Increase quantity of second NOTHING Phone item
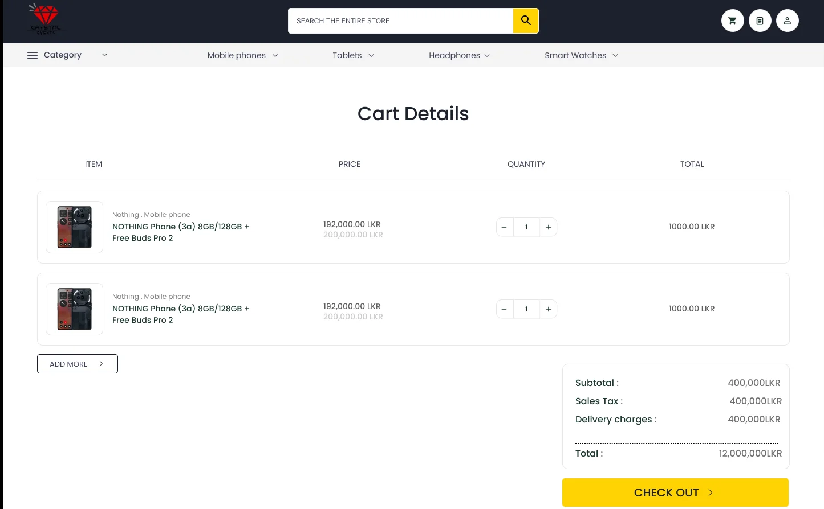This screenshot has width=824, height=509. (x=549, y=309)
